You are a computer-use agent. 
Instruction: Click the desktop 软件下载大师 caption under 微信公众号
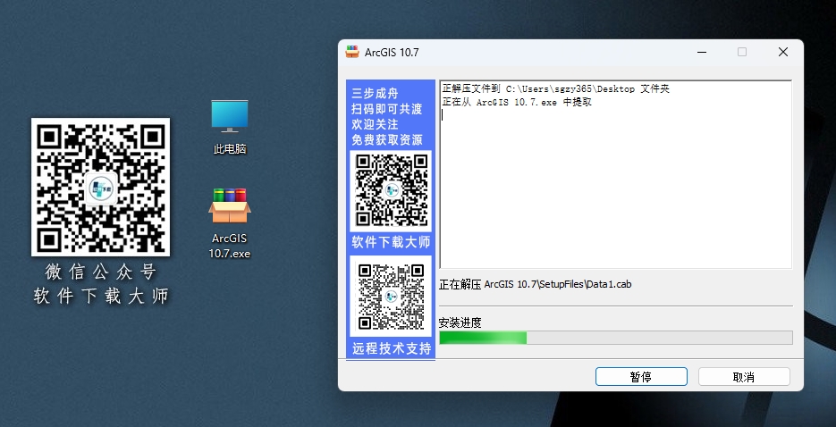pos(101,296)
